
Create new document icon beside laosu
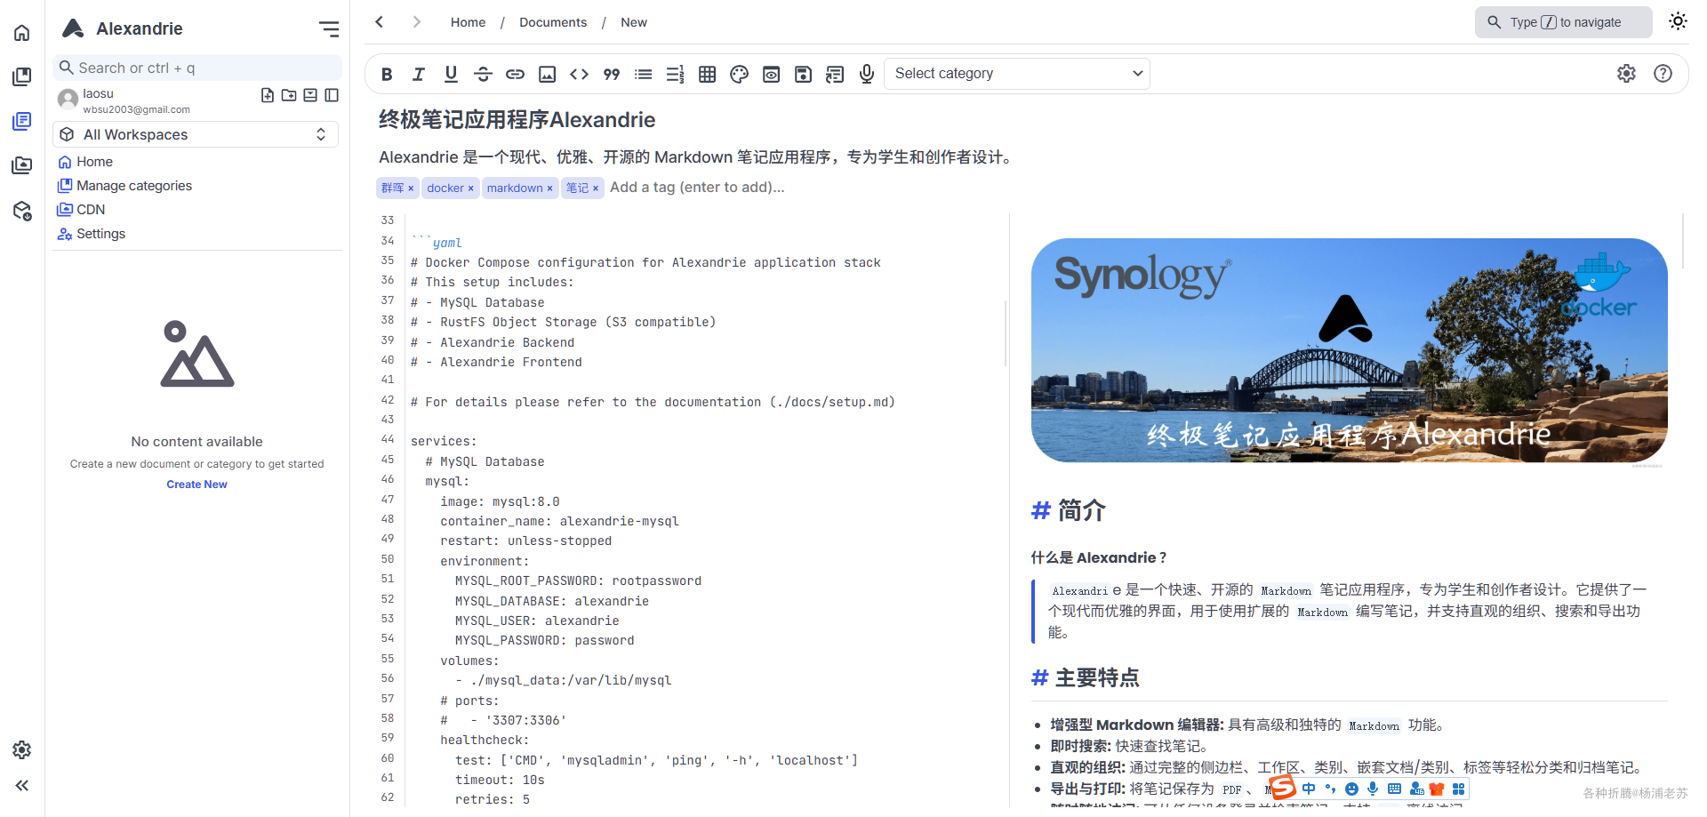click(x=268, y=95)
